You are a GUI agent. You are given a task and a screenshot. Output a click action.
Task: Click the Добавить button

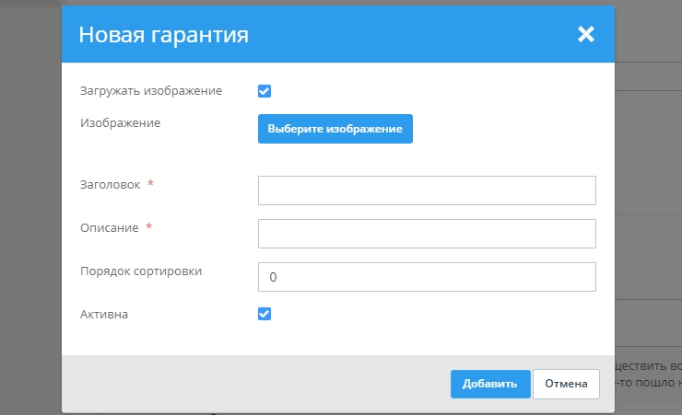pyautogui.click(x=490, y=384)
